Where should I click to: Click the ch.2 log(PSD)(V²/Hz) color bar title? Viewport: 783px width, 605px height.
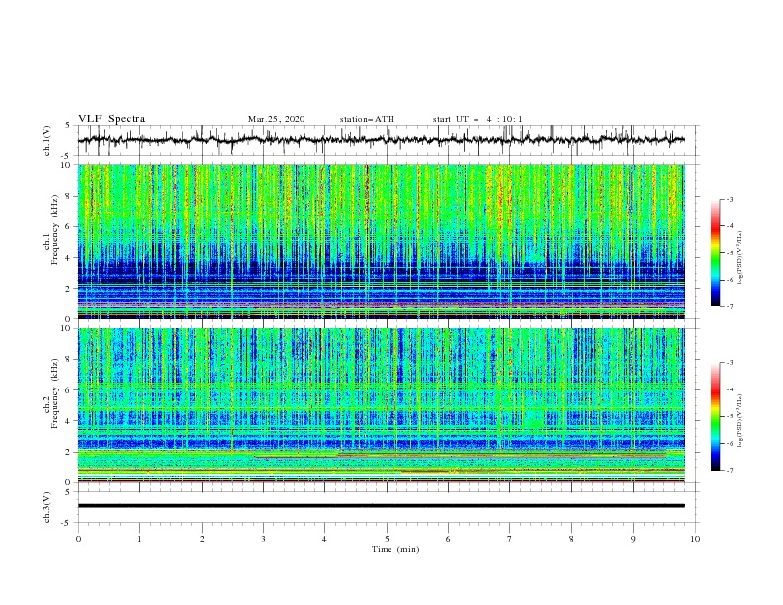[x=740, y=420]
